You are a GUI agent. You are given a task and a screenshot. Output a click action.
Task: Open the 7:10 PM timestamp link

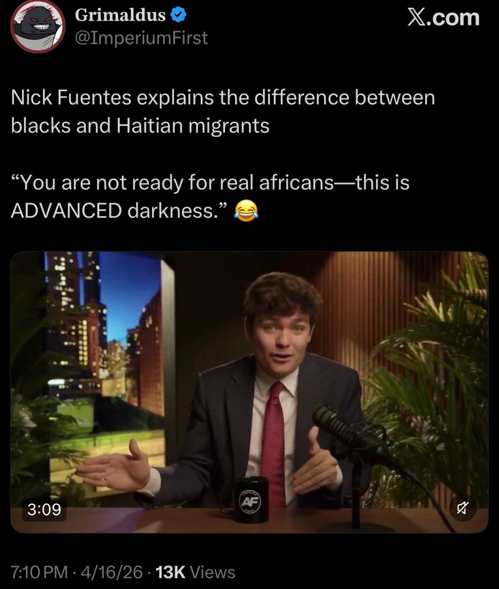click(39, 572)
